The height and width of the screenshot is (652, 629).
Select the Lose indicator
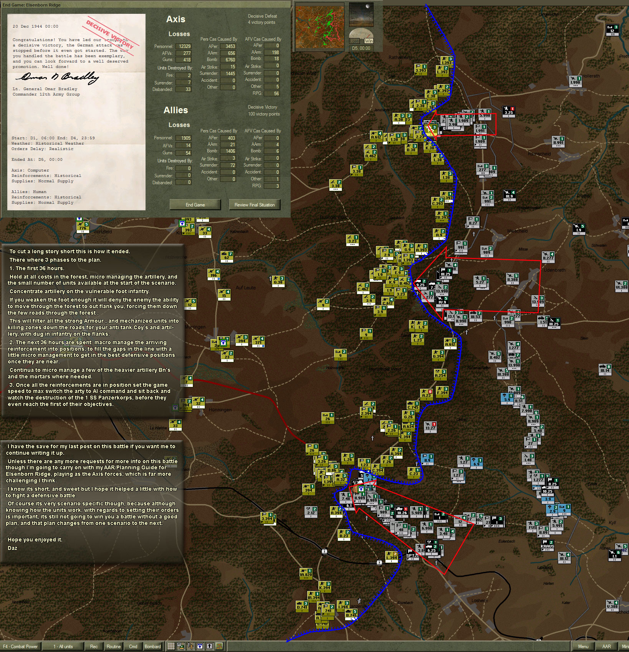tap(354, 41)
